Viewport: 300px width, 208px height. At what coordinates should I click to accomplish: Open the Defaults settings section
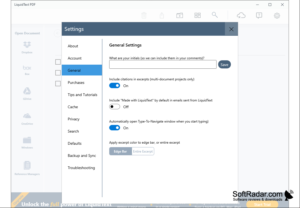(82, 143)
